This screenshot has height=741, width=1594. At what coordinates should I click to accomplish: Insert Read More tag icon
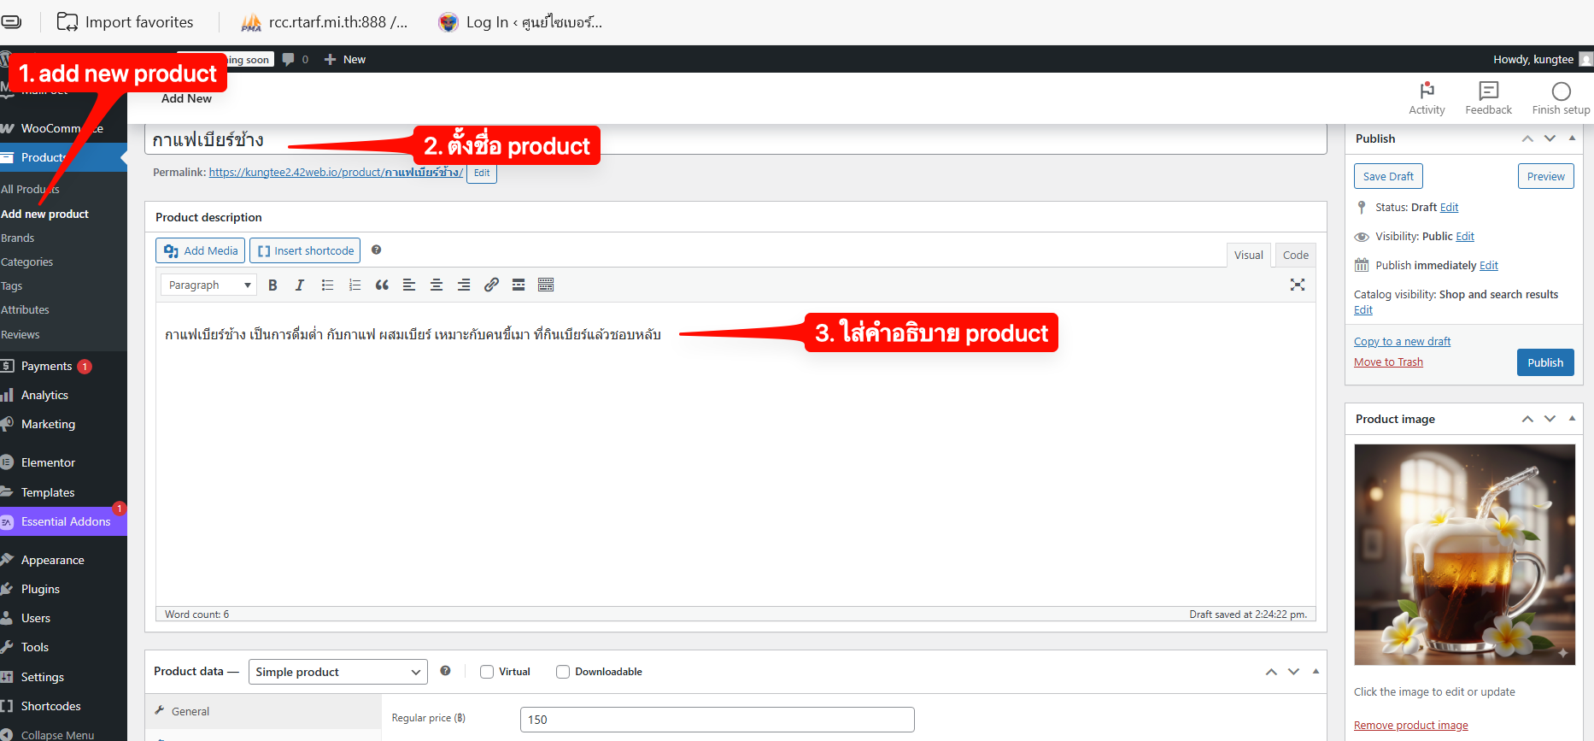(x=519, y=285)
